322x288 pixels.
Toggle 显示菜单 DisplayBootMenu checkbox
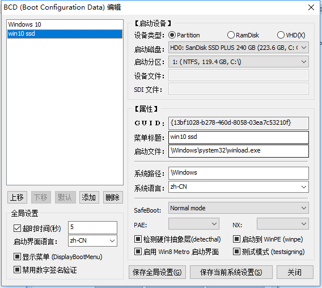[17, 257]
